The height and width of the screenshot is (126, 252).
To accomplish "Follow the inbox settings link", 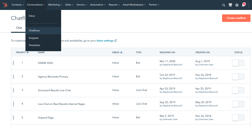I will click(x=105, y=41).
